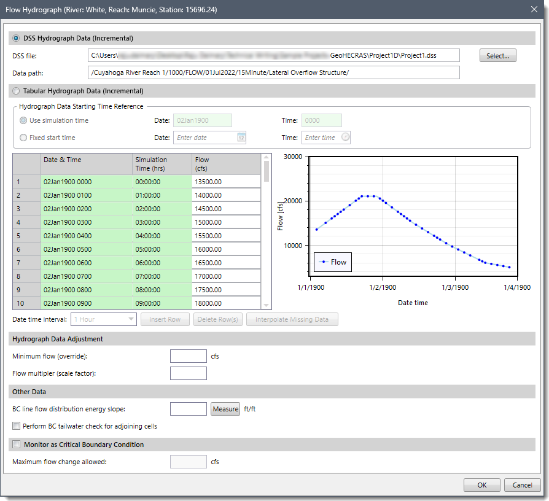Open the Date time interval dropdown
The width and height of the screenshot is (549, 501).
(104, 319)
